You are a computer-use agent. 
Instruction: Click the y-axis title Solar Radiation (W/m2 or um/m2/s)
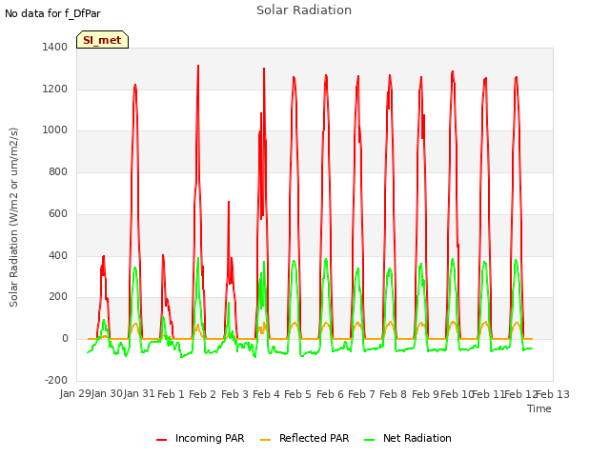pyautogui.click(x=13, y=217)
